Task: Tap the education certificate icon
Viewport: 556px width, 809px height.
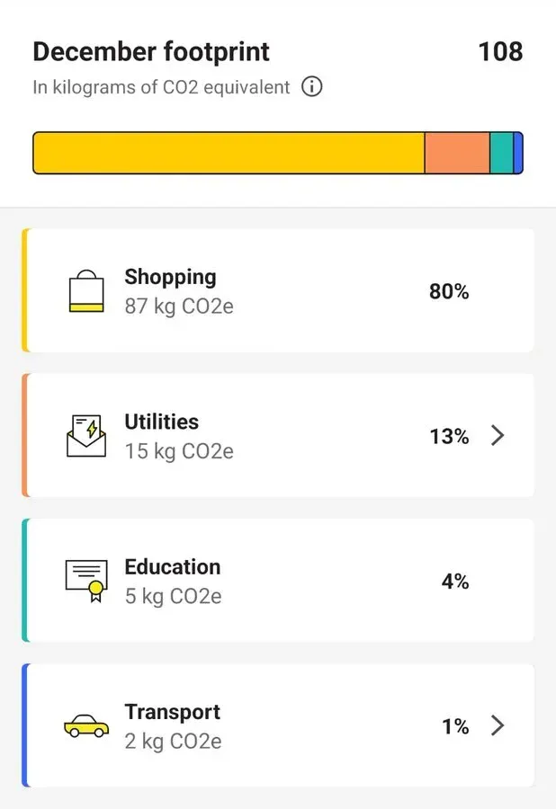Action: pyautogui.click(x=86, y=581)
